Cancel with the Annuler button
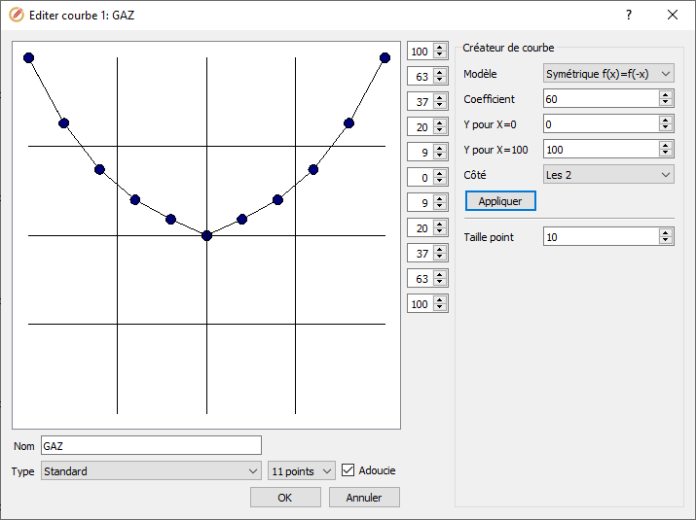This screenshot has width=696, height=520. pyautogui.click(x=364, y=498)
